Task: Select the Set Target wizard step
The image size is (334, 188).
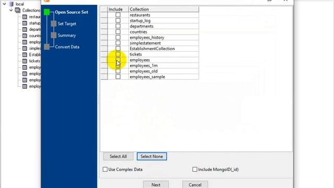Action: pos(67,23)
